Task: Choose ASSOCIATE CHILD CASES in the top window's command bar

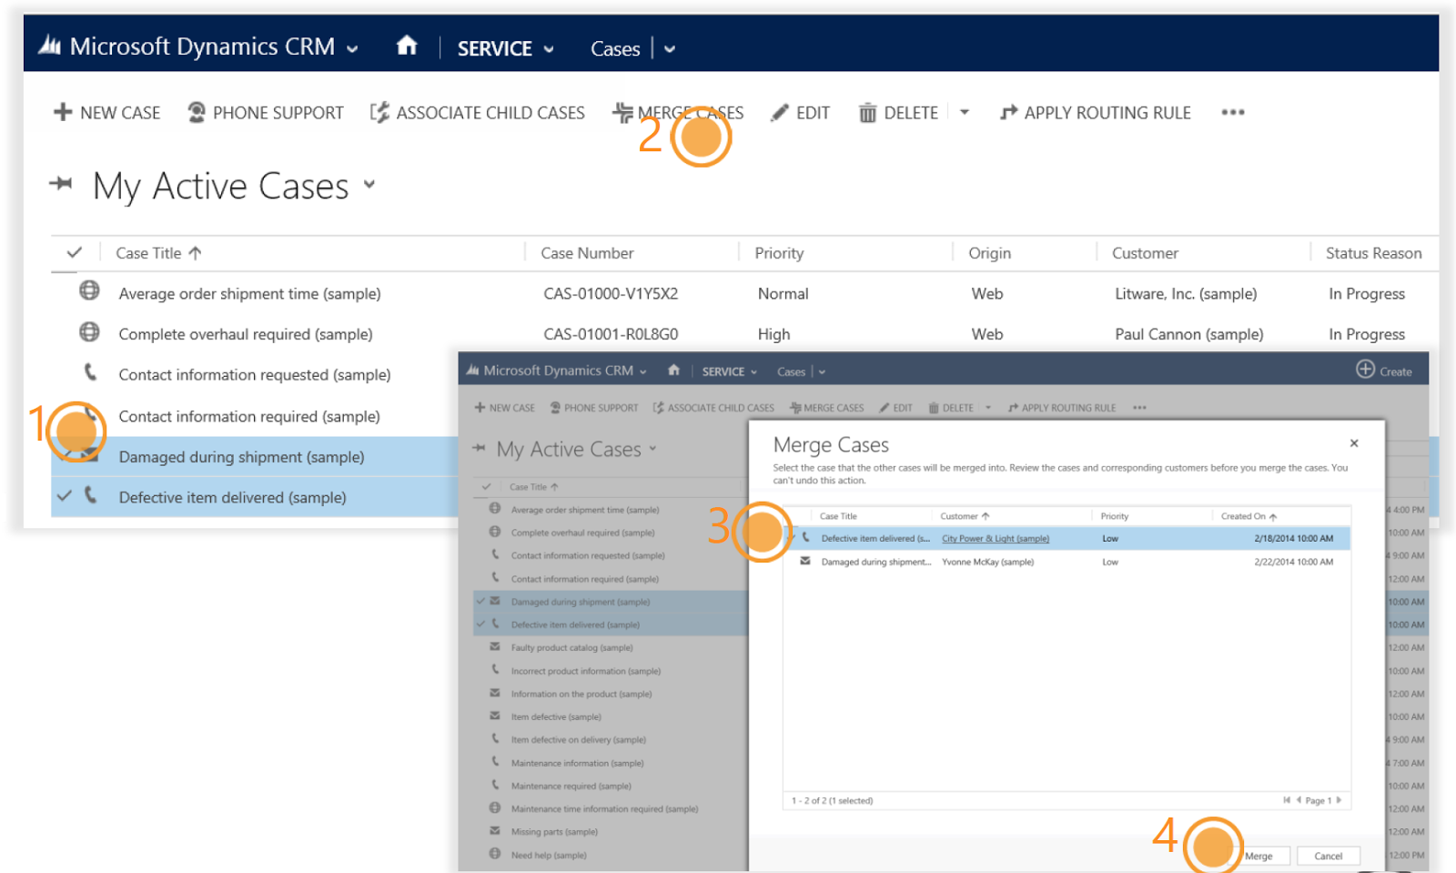Action: point(477,112)
